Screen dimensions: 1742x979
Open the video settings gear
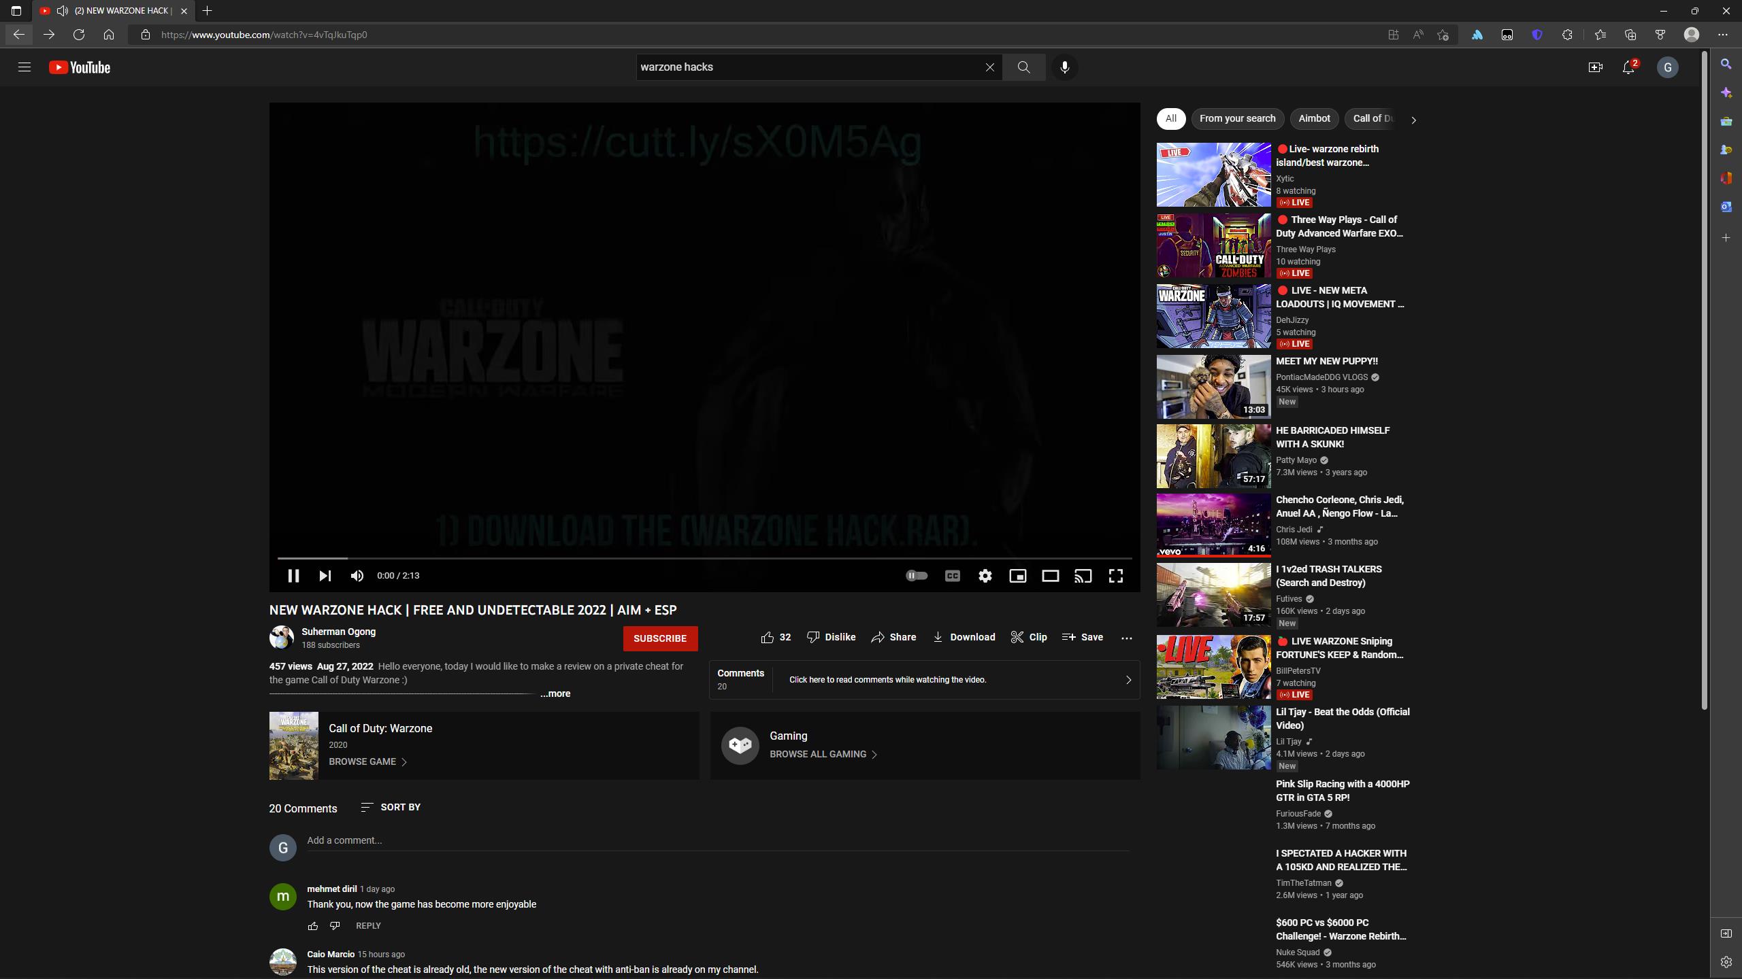coord(985,576)
